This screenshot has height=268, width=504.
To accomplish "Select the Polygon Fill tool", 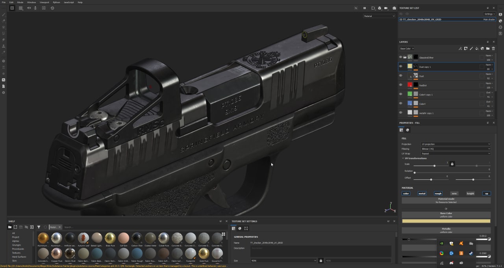I will [x=4, y=33].
